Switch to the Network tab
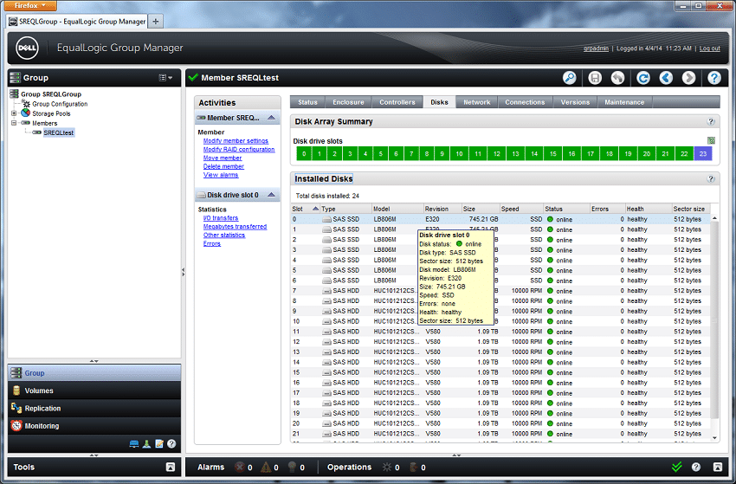The height and width of the screenshot is (484, 736). [x=477, y=102]
